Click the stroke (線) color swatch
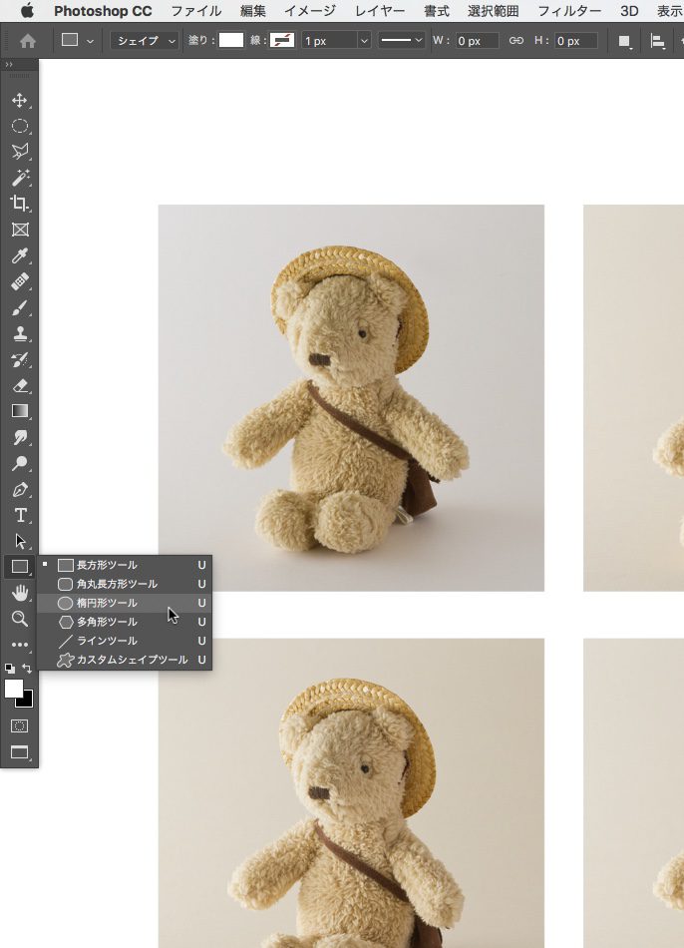 click(x=281, y=41)
